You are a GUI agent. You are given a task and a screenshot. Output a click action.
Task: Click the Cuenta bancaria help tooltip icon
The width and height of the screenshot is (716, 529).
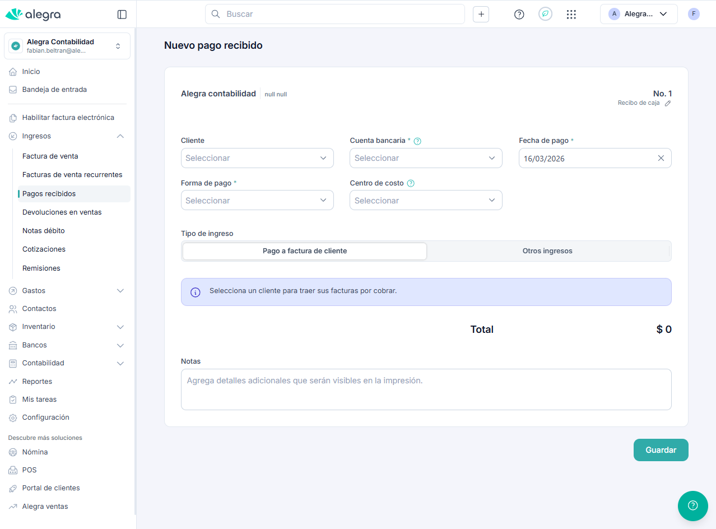point(417,141)
